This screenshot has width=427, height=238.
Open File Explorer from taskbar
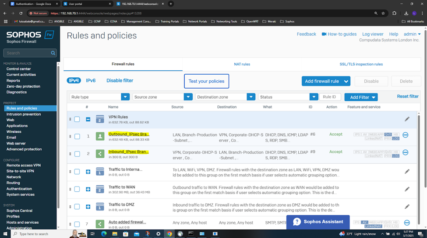tap(115, 234)
